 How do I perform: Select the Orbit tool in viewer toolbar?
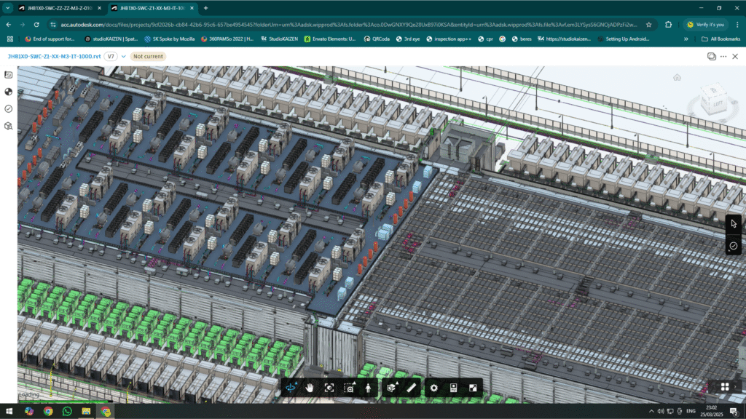pos(292,388)
